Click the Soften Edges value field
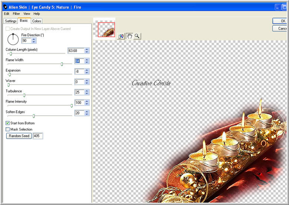This screenshot has width=289, height=205. (x=79, y=113)
